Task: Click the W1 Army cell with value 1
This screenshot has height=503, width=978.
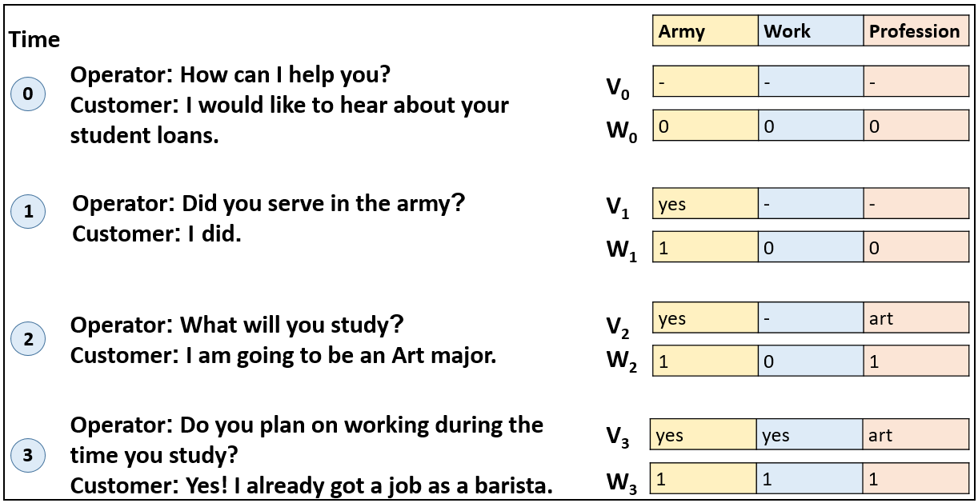Action: 705,247
